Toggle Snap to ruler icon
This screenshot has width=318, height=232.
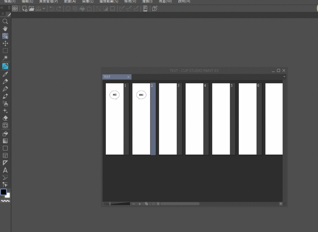[122, 9]
